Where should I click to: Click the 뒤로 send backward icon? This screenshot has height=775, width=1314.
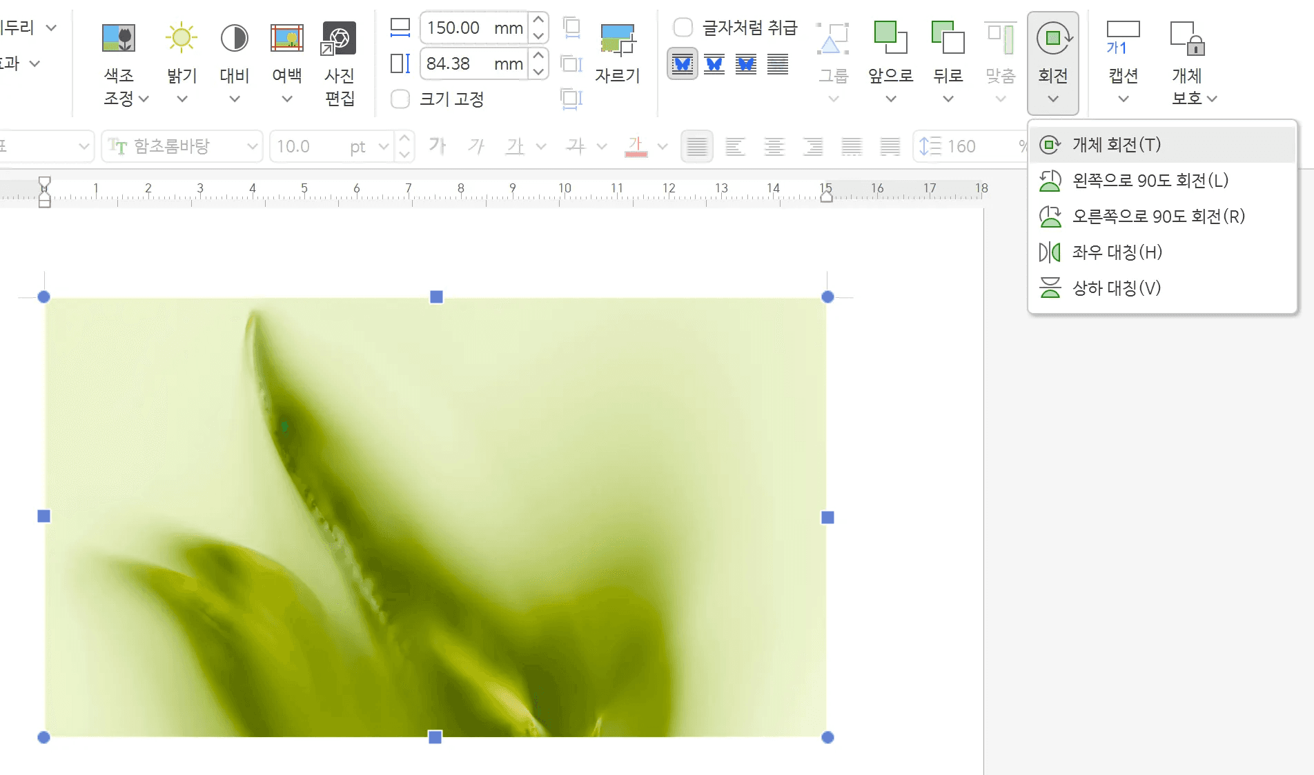948,38
